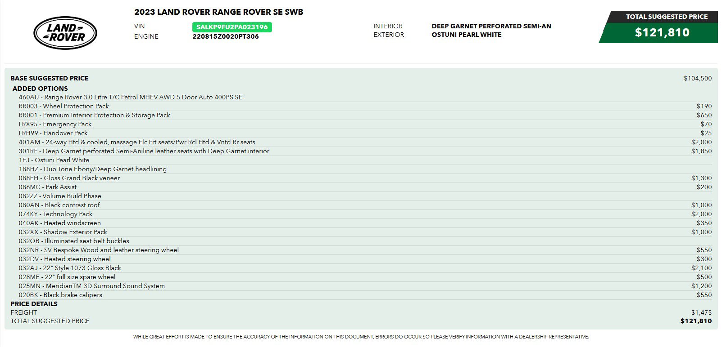Click the bold total $121,810 in the price details

click(x=696, y=321)
